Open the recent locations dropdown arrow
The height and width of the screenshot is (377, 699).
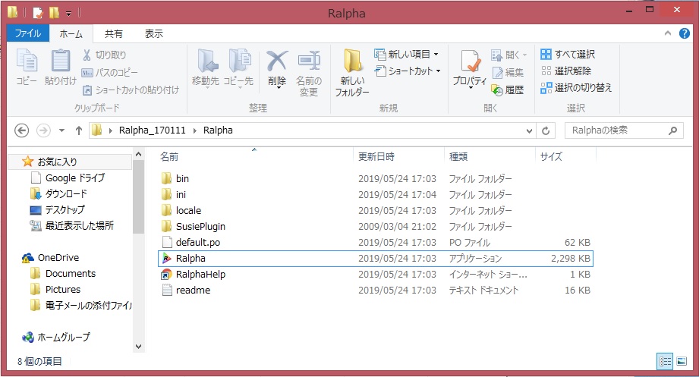[61, 130]
